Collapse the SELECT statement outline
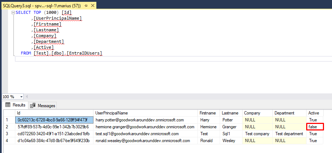Viewport: 332px width, 153px height. point(13,12)
